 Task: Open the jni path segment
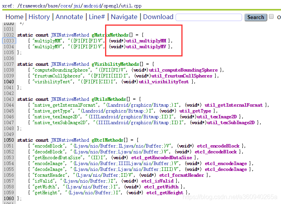pos(77,6)
